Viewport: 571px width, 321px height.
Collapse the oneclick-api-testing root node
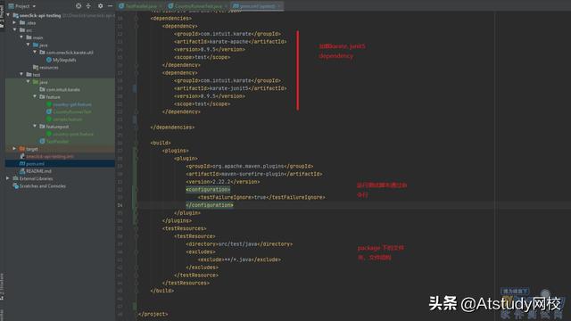[8, 15]
